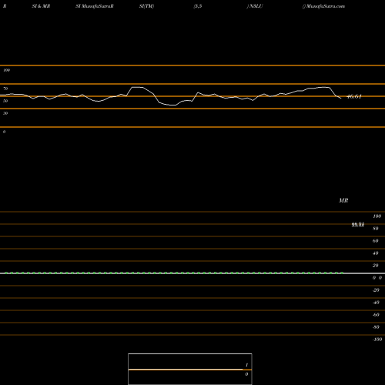This screenshot has height=385, width=385.
Task: Click the -100 label on MR axis
Action: click(x=377, y=340)
